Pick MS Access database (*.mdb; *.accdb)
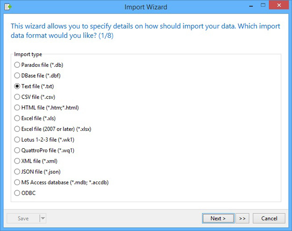 (62, 182)
